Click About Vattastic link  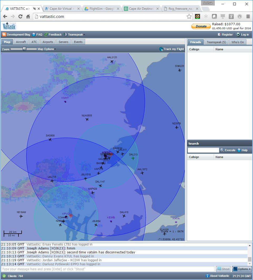pyautogui.click(x=217, y=276)
